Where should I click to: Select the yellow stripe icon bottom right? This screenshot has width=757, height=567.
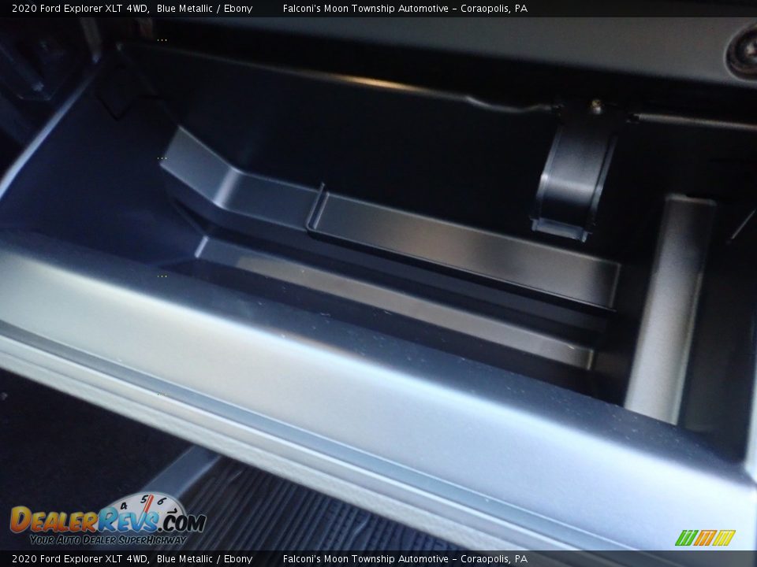(724, 538)
